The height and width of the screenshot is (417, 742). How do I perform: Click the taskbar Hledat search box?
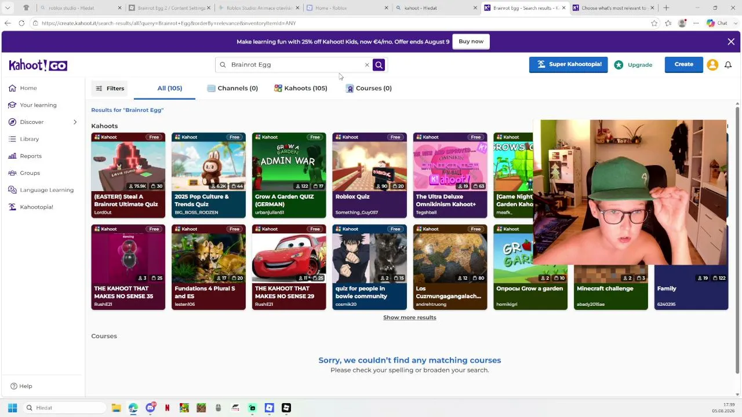(x=64, y=408)
